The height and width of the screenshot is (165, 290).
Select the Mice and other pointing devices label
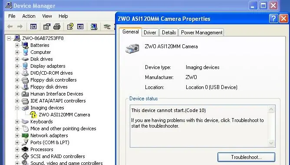point(63,129)
